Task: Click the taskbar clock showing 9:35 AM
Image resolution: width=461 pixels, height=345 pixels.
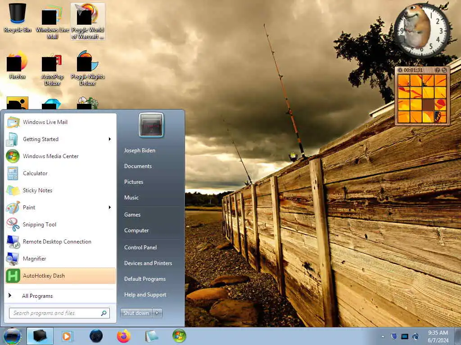Action: [438, 336]
